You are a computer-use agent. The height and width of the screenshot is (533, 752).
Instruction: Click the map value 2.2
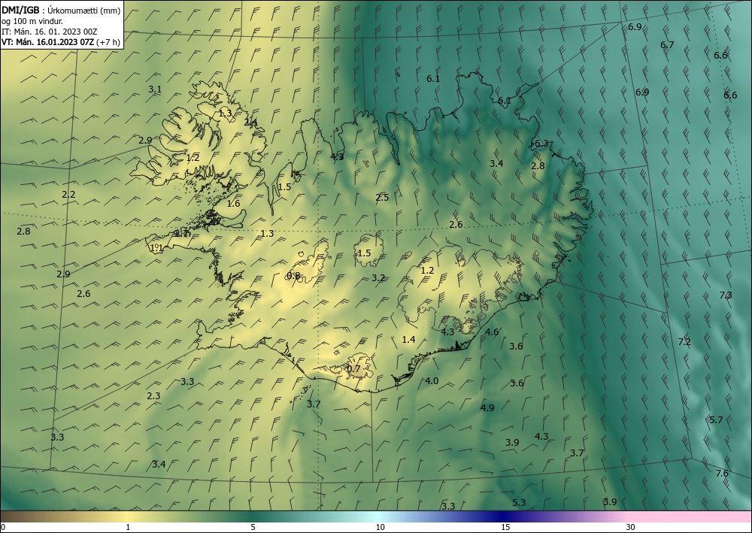point(68,194)
